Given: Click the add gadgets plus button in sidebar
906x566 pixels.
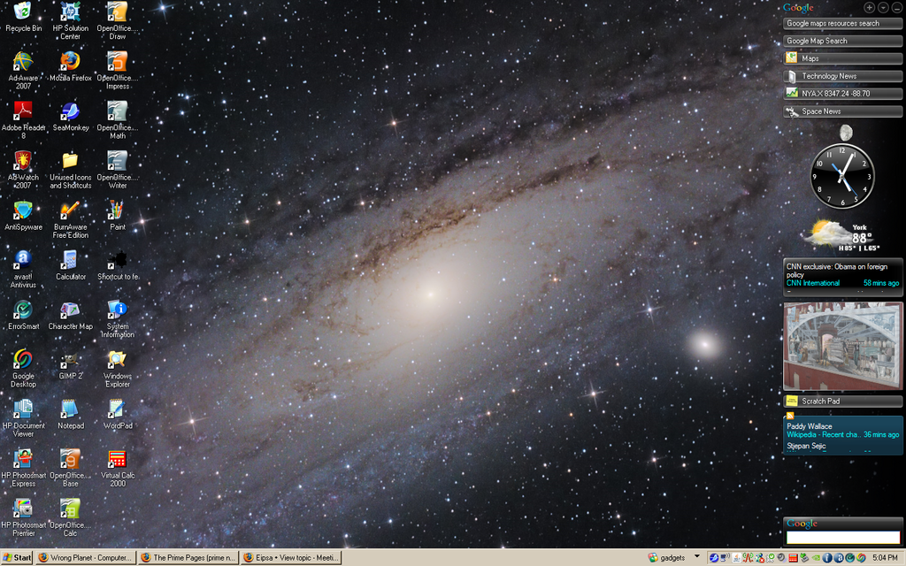Looking at the screenshot, I should (869, 7).
